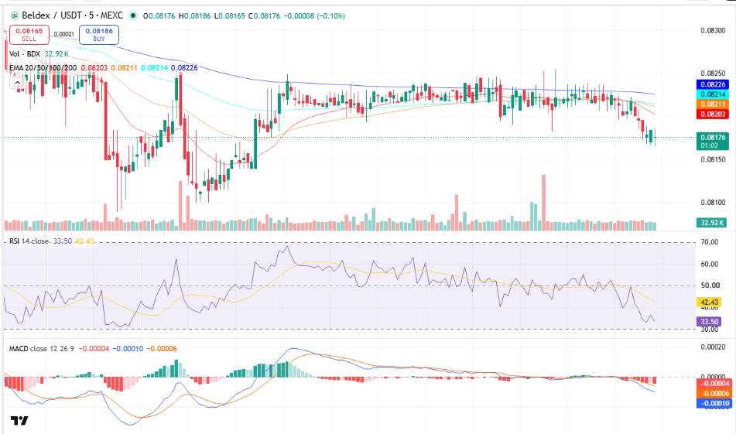
Task: Click the orange 0.08211 EMA price label
Action: point(713,104)
